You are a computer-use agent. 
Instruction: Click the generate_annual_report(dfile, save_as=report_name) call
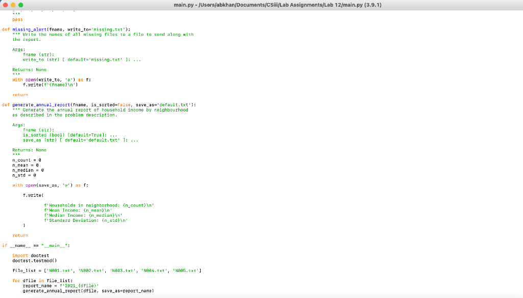[x=88, y=291]
